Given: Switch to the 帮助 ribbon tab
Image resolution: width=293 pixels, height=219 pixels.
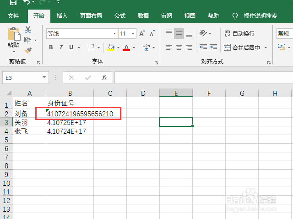Looking at the screenshot, I should coord(213,16).
